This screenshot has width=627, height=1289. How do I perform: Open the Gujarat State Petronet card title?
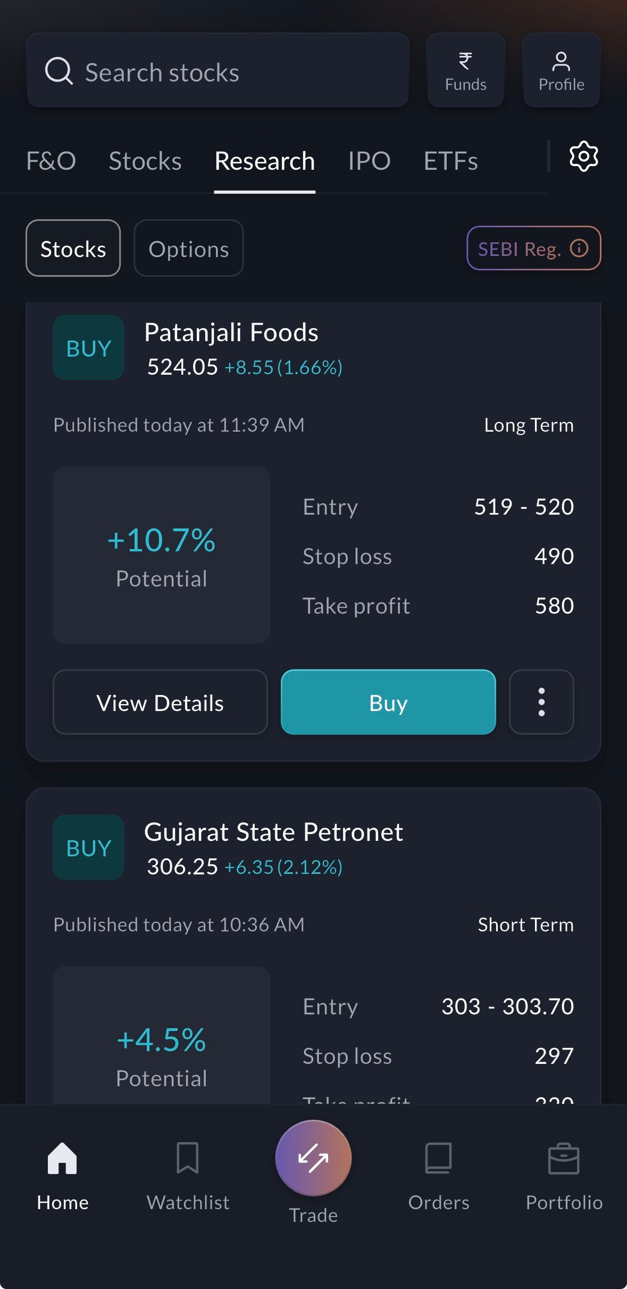click(x=273, y=832)
